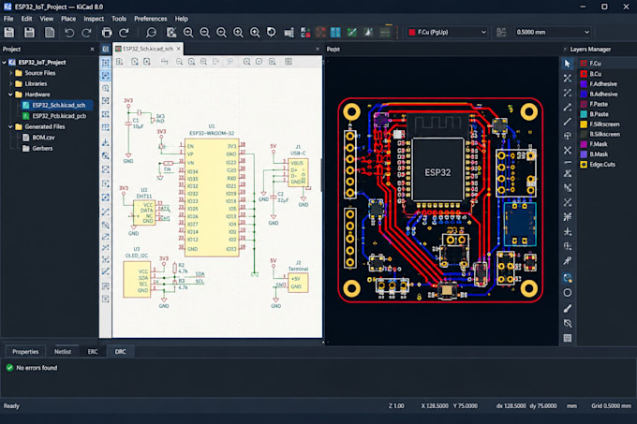Switch to the Netlist tab

pyautogui.click(x=63, y=352)
